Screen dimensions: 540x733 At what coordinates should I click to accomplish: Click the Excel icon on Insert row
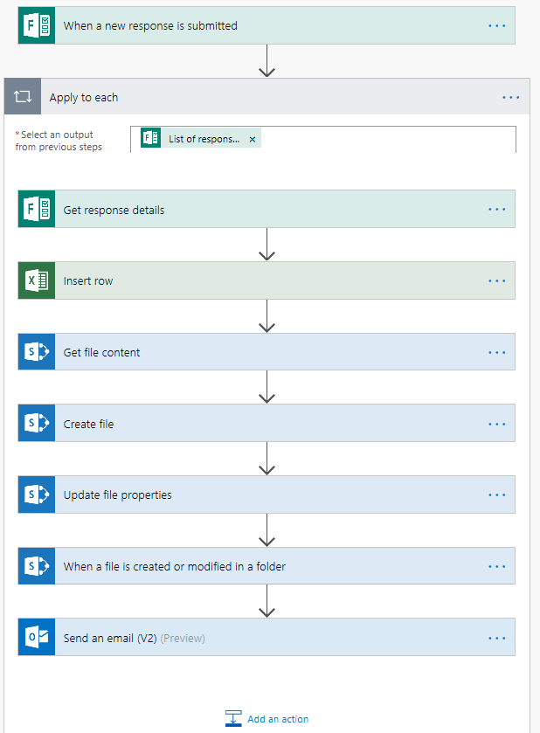click(37, 281)
